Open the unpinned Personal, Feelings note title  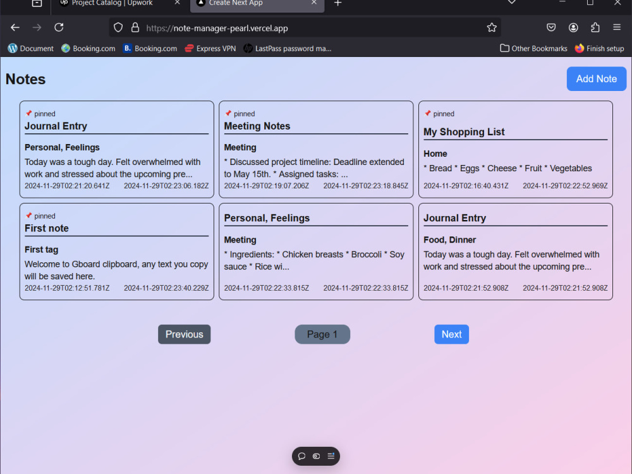click(267, 218)
